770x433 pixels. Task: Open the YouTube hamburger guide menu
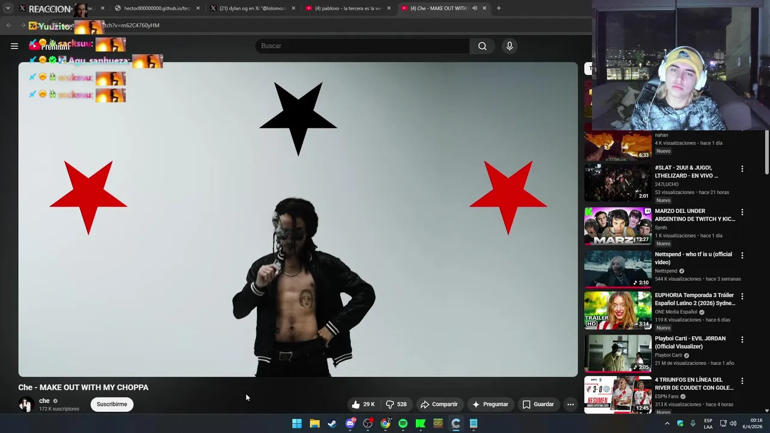click(x=14, y=46)
